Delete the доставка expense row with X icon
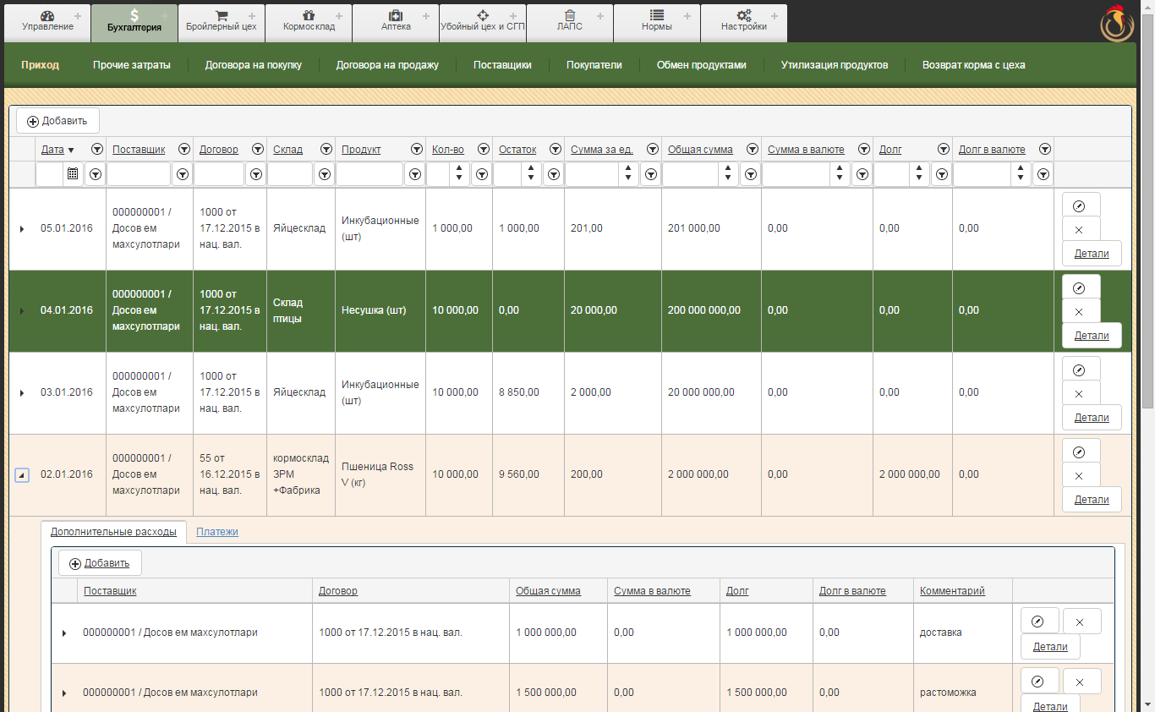Image resolution: width=1155 pixels, height=712 pixels. click(x=1081, y=622)
